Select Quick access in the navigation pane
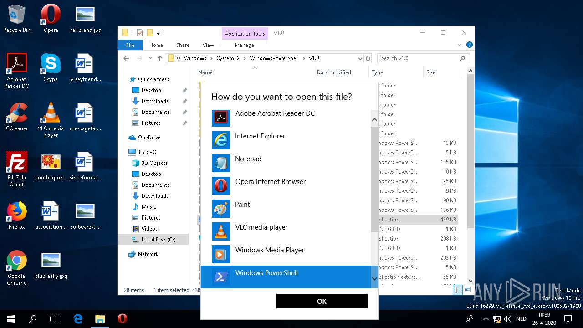Viewport: 583px width, 328px height. (153, 79)
